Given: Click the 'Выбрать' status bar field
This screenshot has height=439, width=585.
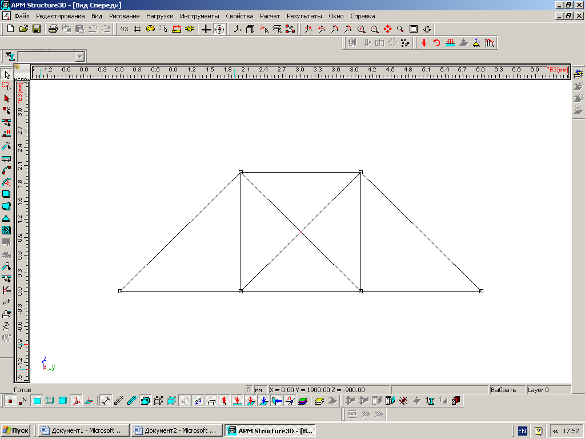Looking at the screenshot, I should 507,390.
